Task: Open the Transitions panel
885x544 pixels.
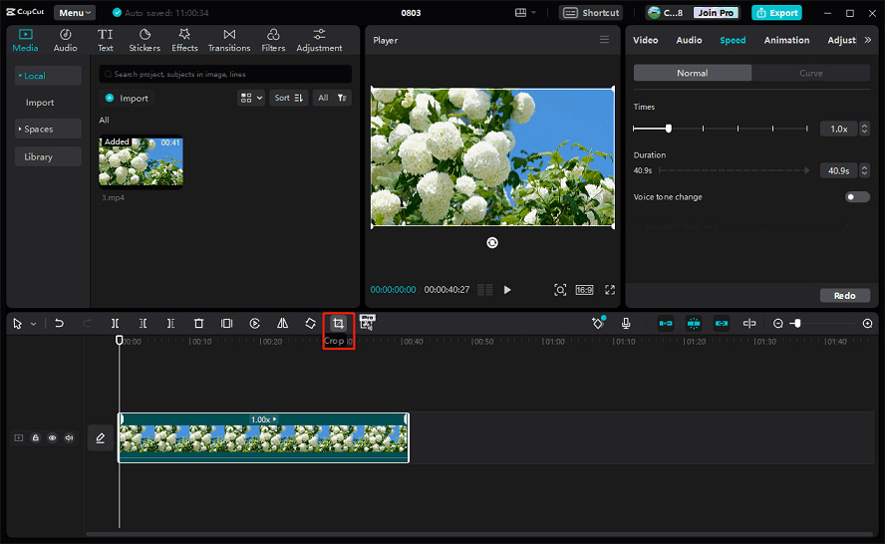Action: coord(229,40)
